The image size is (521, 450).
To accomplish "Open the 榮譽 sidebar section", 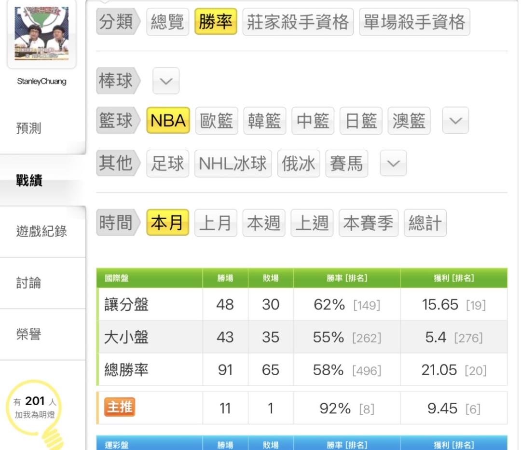I will click(29, 334).
